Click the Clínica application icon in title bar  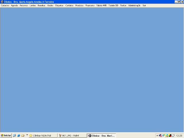2,2
